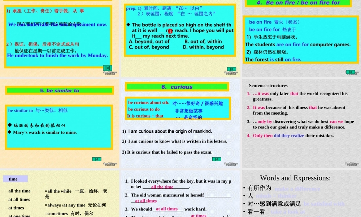Screen dimensions: 361x217
Task: Click 'at times' in the time list
Action: 16,208
